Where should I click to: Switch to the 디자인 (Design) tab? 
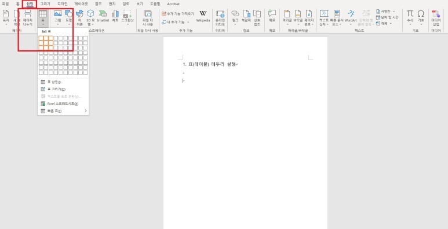click(x=62, y=4)
